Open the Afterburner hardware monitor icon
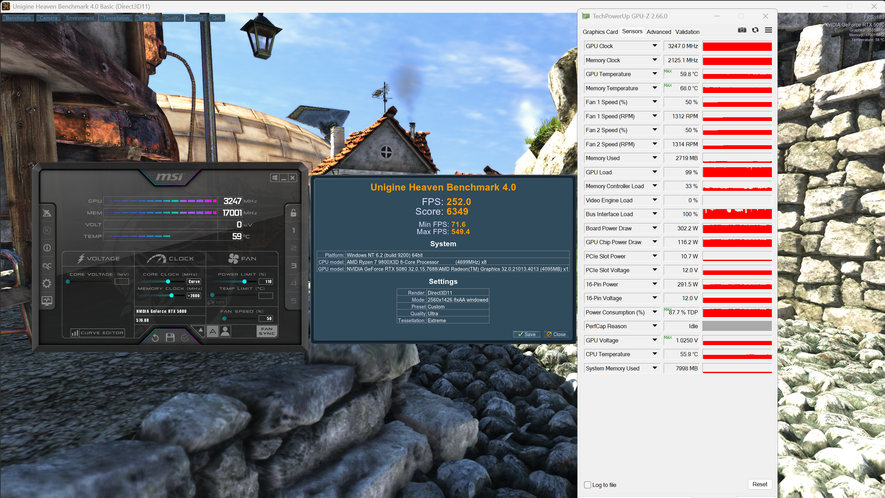885x498 pixels. coord(47,301)
